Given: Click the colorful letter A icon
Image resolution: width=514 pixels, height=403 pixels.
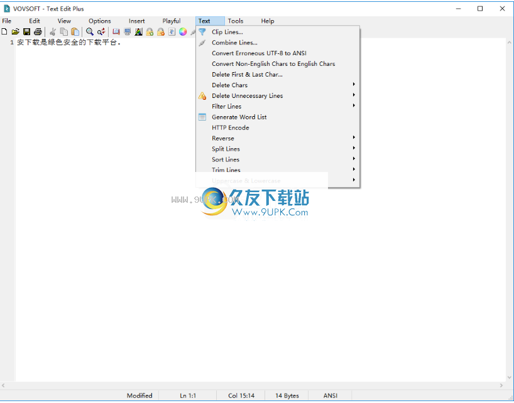Looking at the screenshot, I should [138, 32].
